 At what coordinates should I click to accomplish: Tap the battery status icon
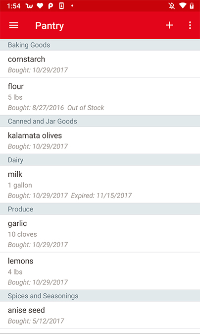[192, 6]
